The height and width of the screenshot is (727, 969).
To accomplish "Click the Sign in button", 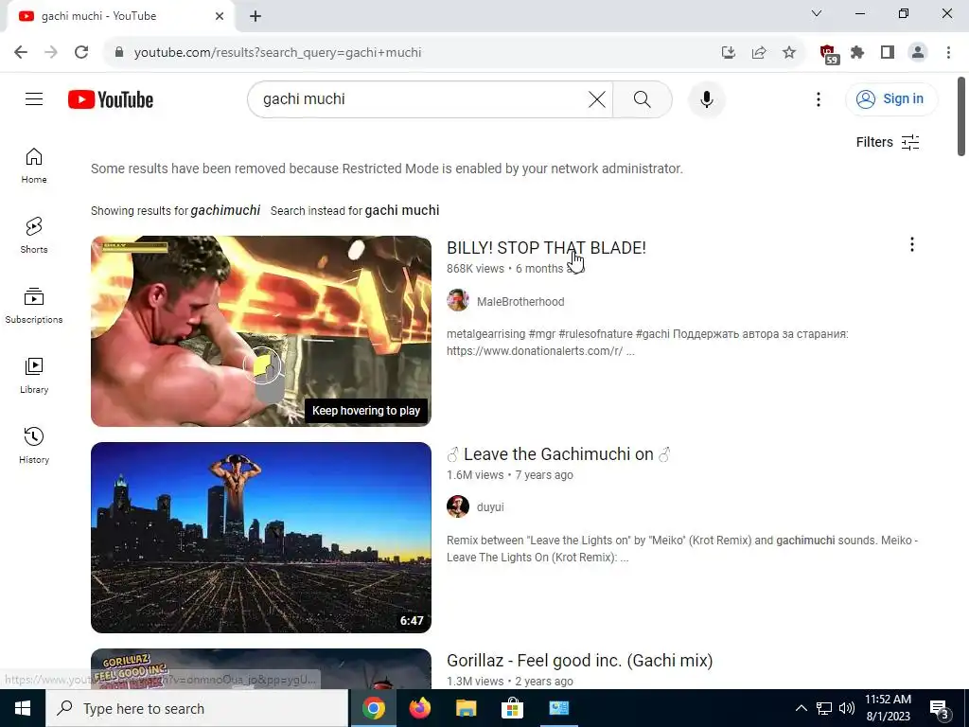I will coord(891,98).
